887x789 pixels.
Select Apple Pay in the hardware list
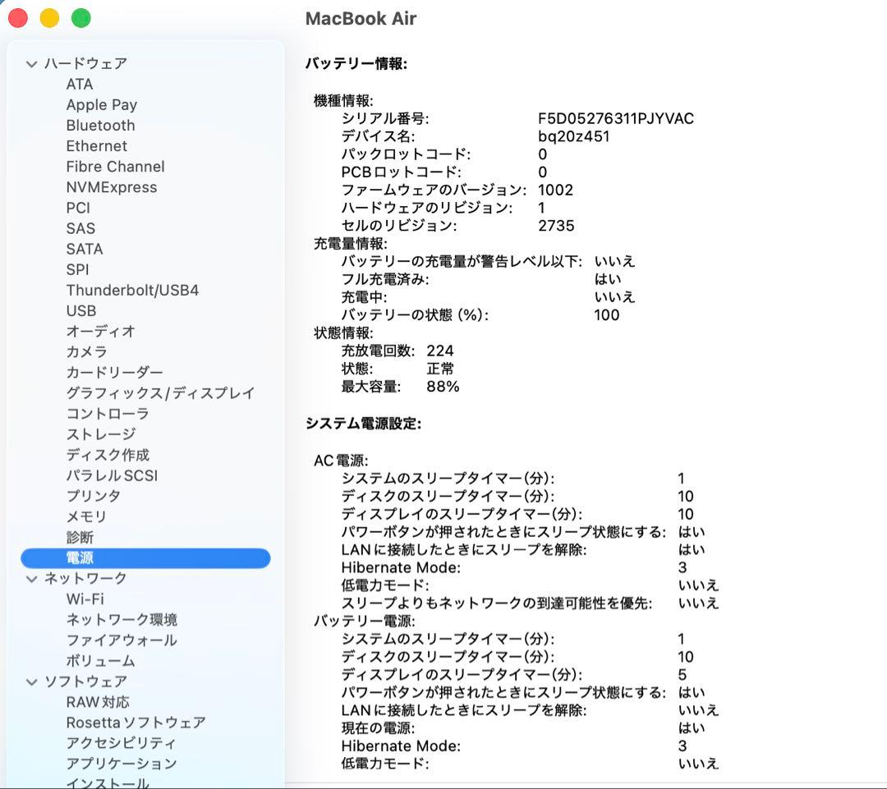(x=101, y=104)
